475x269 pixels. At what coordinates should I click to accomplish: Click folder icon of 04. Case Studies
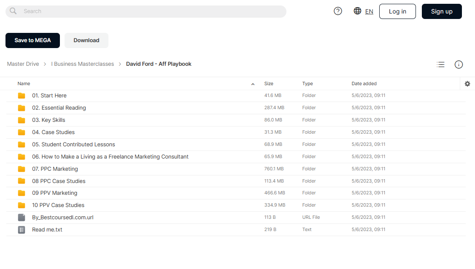point(22,132)
